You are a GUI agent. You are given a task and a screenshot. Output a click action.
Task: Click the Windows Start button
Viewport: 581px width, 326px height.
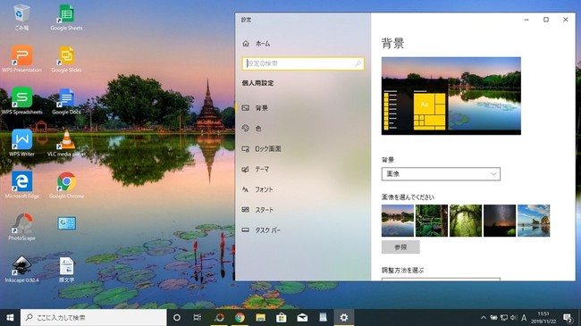[x=10, y=317]
